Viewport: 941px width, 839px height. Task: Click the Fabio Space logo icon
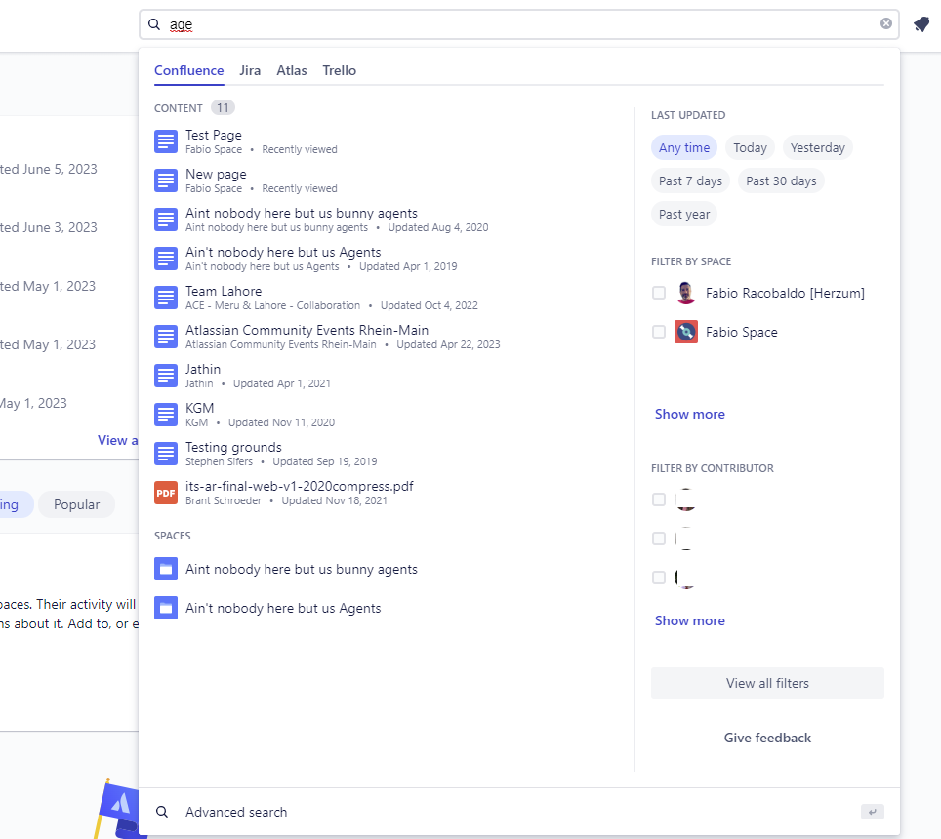(686, 332)
